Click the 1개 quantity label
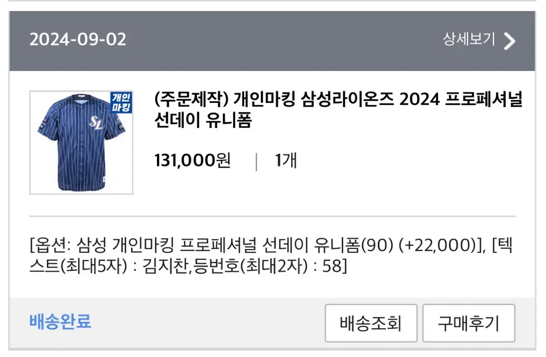546x357 pixels. click(x=286, y=161)
